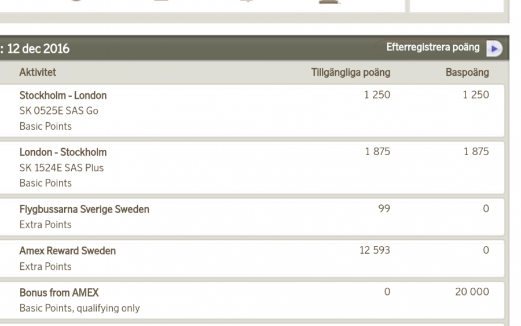This screenshot has width=521, height=326.
Task: Click Extra Points under Flygbussarna Sverige Sweden
Action: (x=45, y=225)
